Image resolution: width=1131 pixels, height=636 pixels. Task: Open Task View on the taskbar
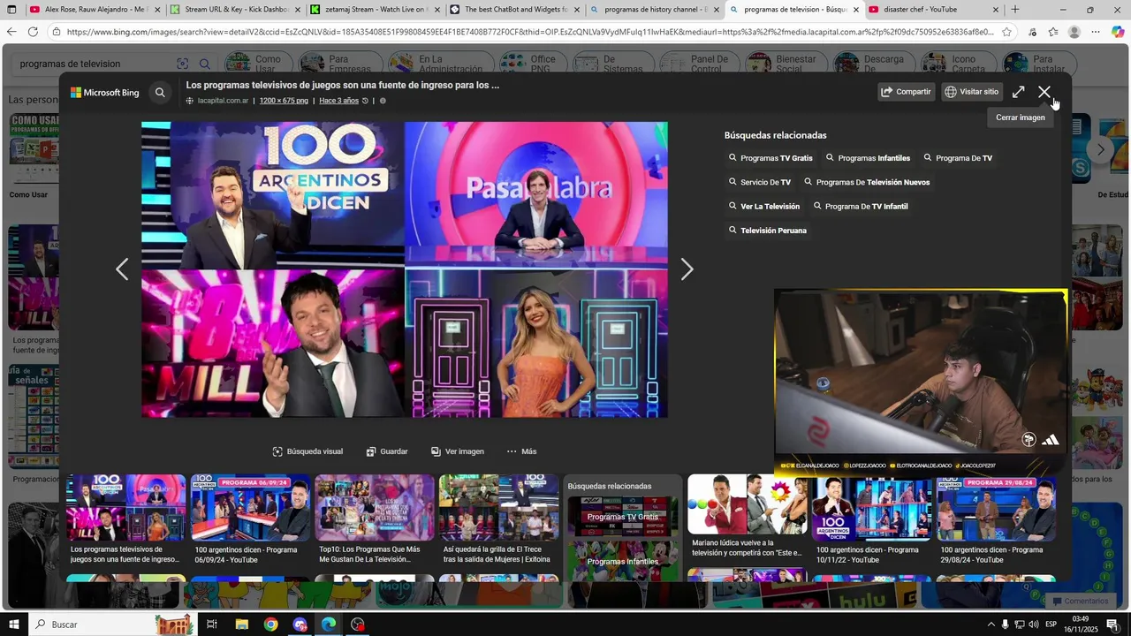(212, 625)
